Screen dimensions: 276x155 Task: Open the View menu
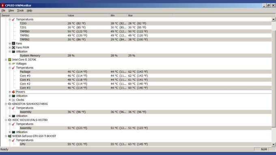(11, 11)
